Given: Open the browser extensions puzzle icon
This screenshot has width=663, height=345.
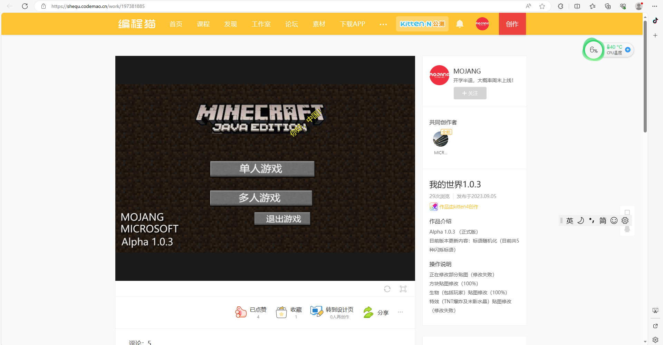Looking at the screenshot, I should click(560, 6).
